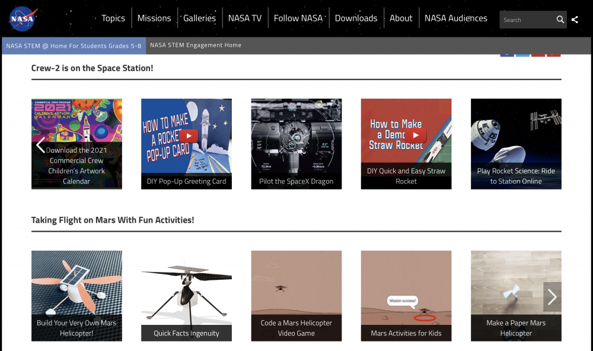Image resolution: width=593 pixels, height=351 pixels.
Task: Type in the Search field
Action: tap(528, 20)
